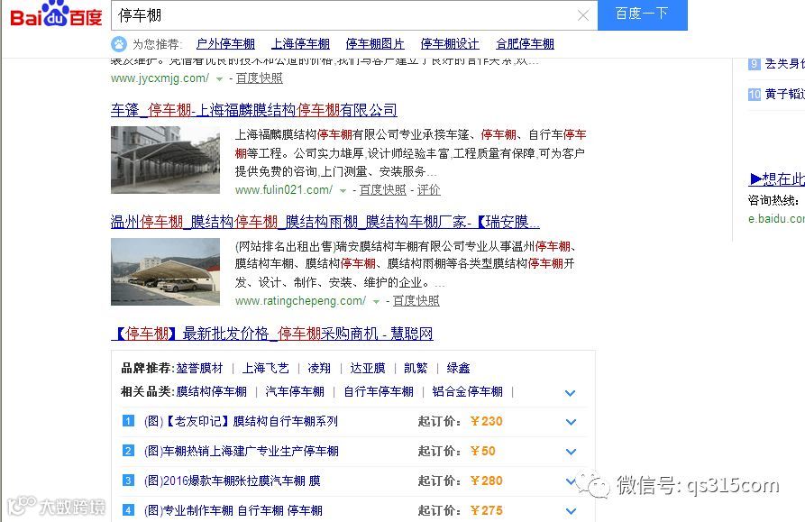The width and height of the screenshot is (805, 522).
Task: Open suggested search 停车棚图片
Action: [375, 44]
